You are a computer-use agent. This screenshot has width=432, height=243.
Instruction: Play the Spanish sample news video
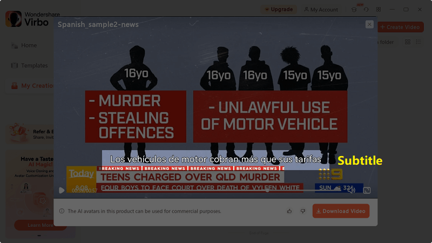(x=62, y=190)
